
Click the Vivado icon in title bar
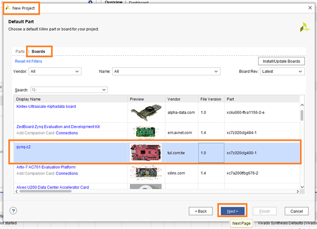pos(8,8)
